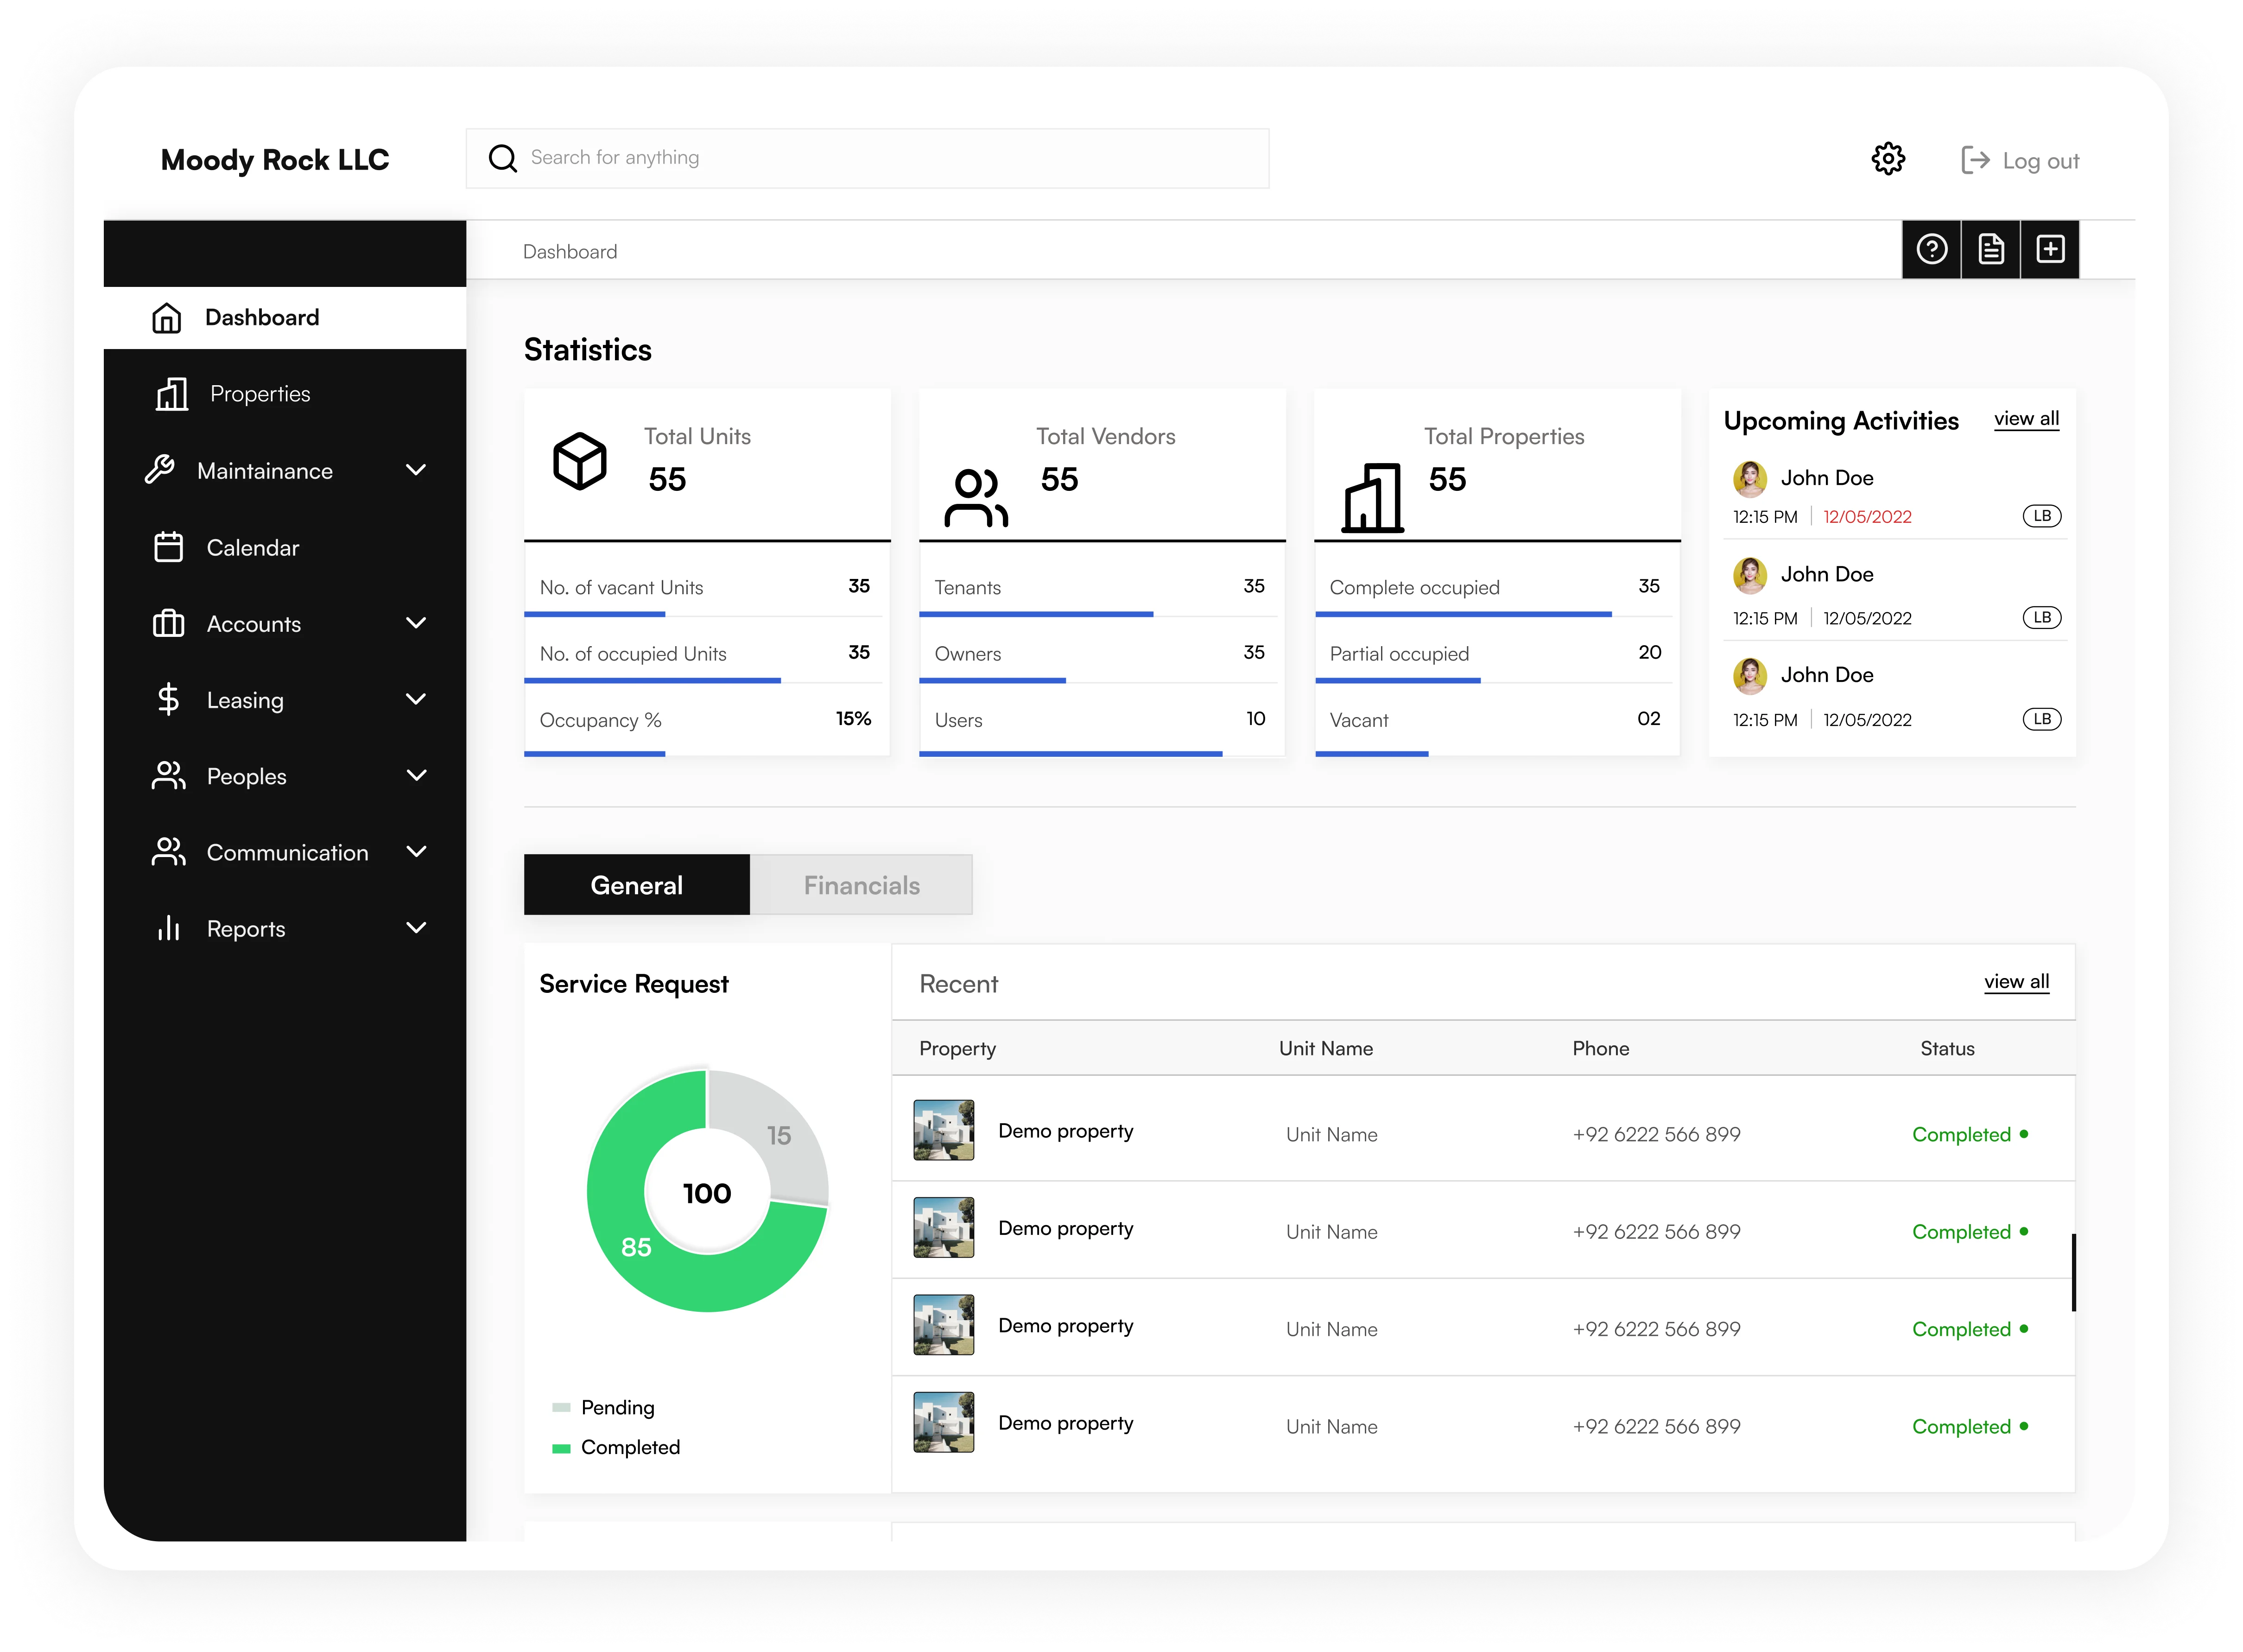The width and height of the screenshot is (2243, 1652).
Task: Click the Dashboard home icon
Action: pyautogui.click(x=167, y=318)
